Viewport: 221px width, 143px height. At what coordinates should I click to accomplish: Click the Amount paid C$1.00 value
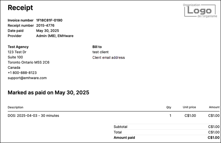(x=214, y=138)
